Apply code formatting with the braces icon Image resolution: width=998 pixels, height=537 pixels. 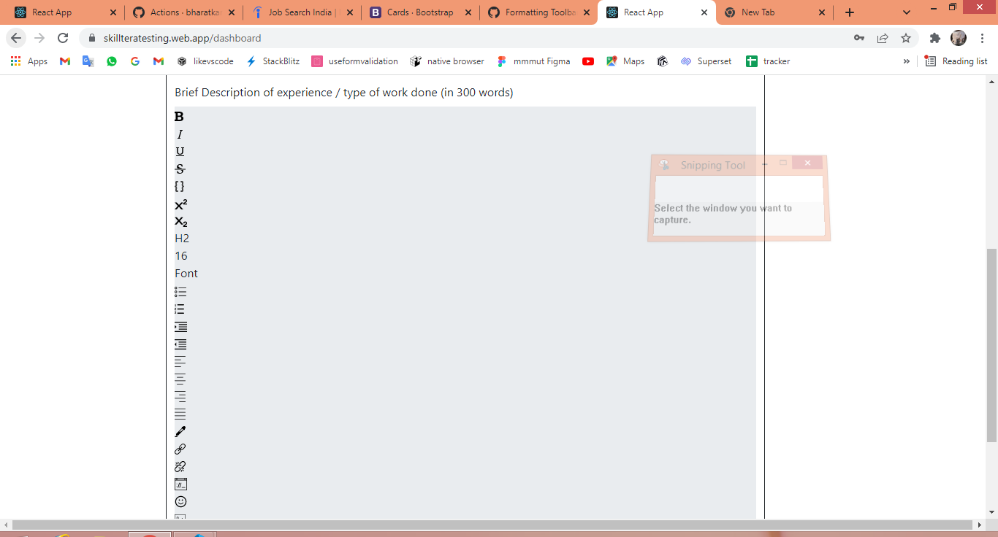(179, 186)
